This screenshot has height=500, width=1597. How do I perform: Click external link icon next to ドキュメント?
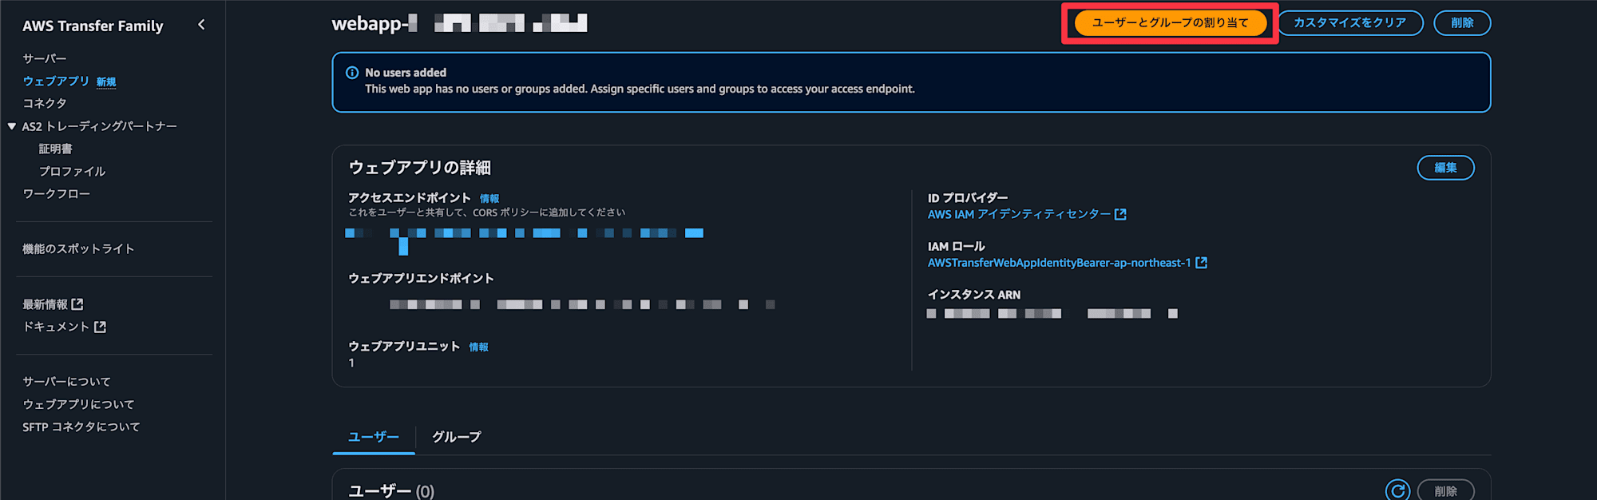click(x=100, y=327)
